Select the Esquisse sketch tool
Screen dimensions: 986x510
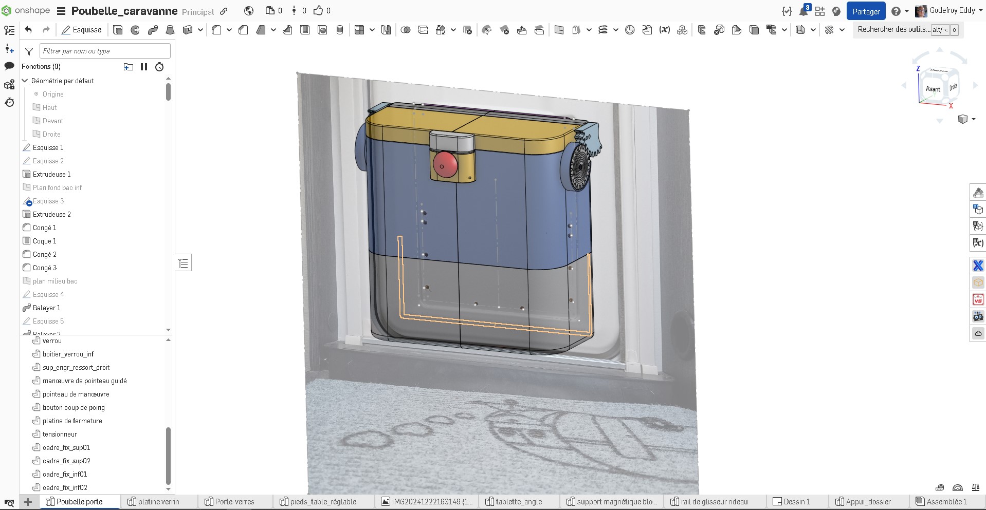pyautogui.click(x=81, y=30)
